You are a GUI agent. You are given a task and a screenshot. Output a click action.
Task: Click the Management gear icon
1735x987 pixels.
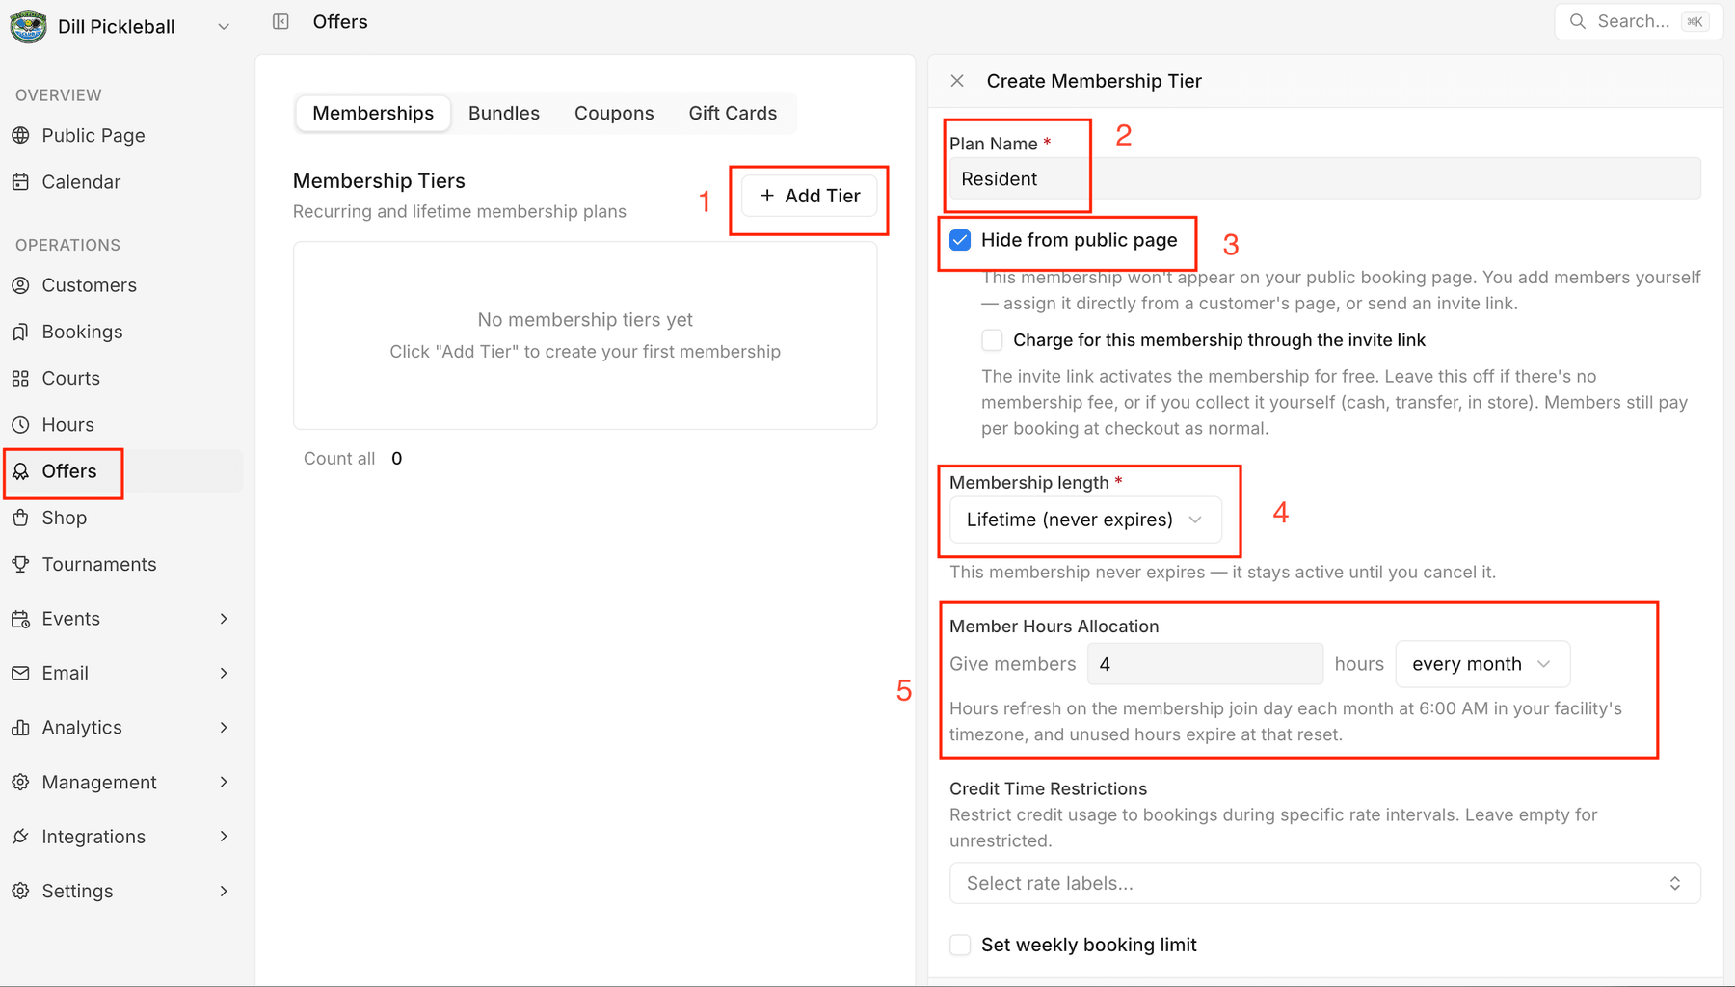coord(20,782)
